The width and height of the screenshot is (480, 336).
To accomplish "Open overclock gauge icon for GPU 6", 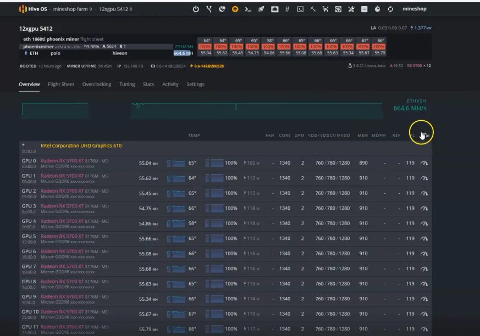I will [x=424, y=254].
